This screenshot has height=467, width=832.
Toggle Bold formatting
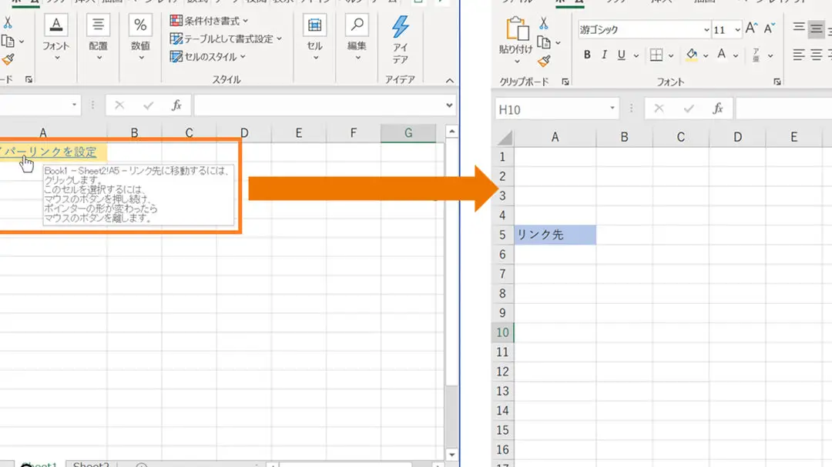[586, 55]
